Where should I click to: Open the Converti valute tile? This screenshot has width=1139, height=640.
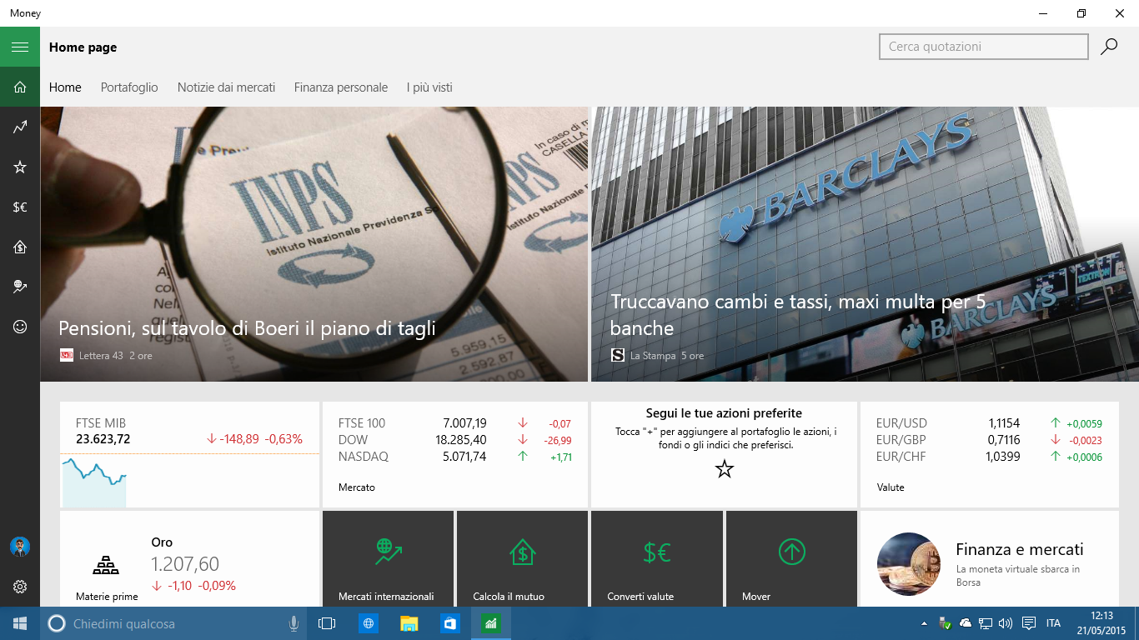click(657, 558)
